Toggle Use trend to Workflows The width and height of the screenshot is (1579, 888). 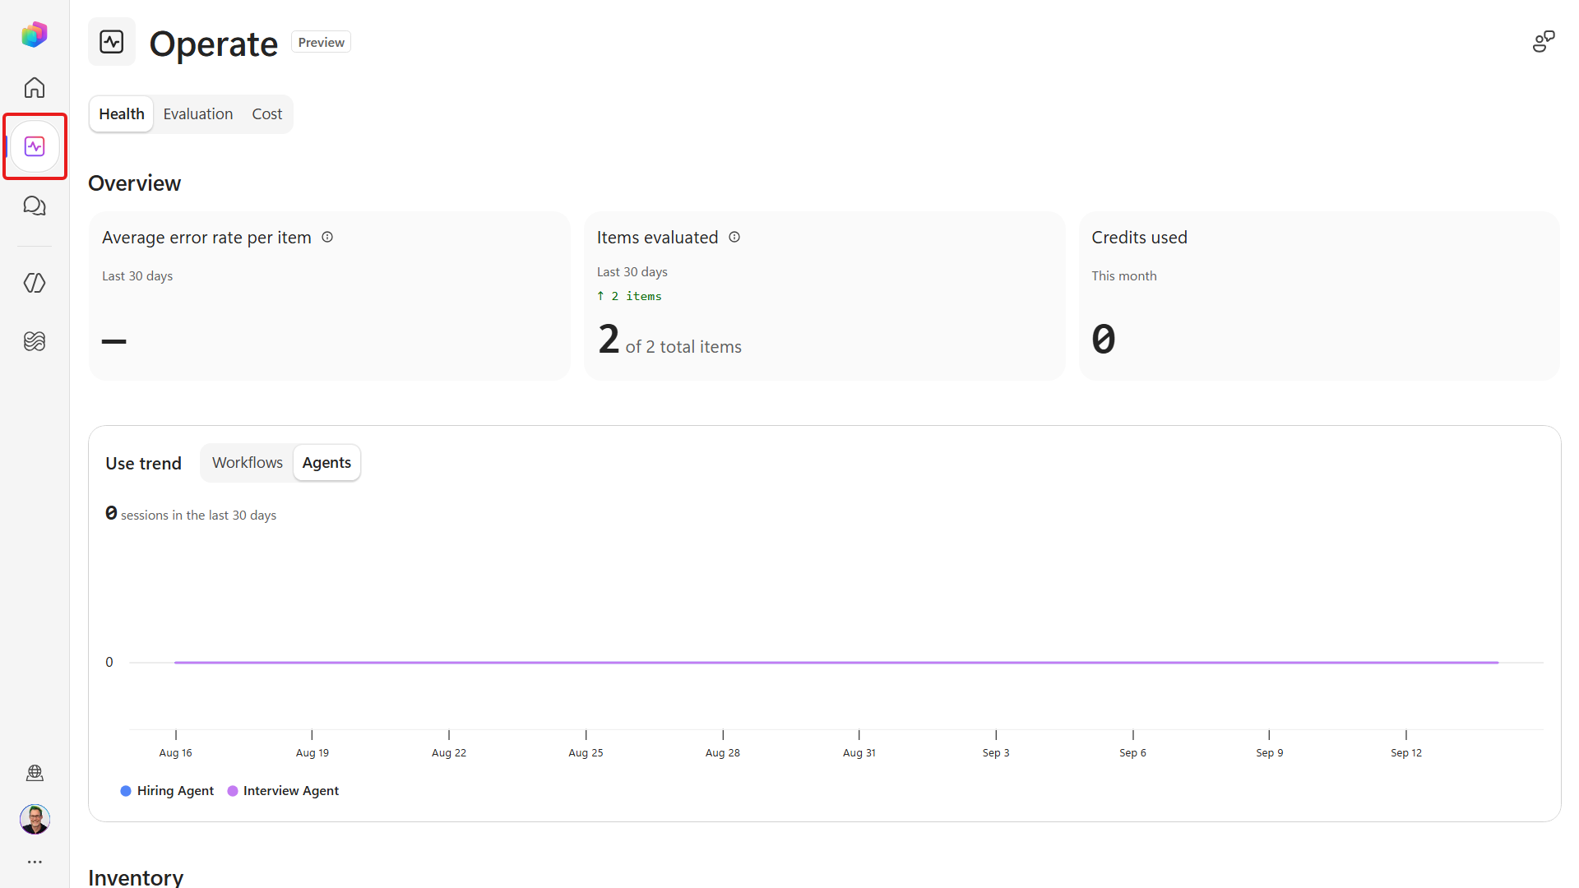tap(248, 462)
